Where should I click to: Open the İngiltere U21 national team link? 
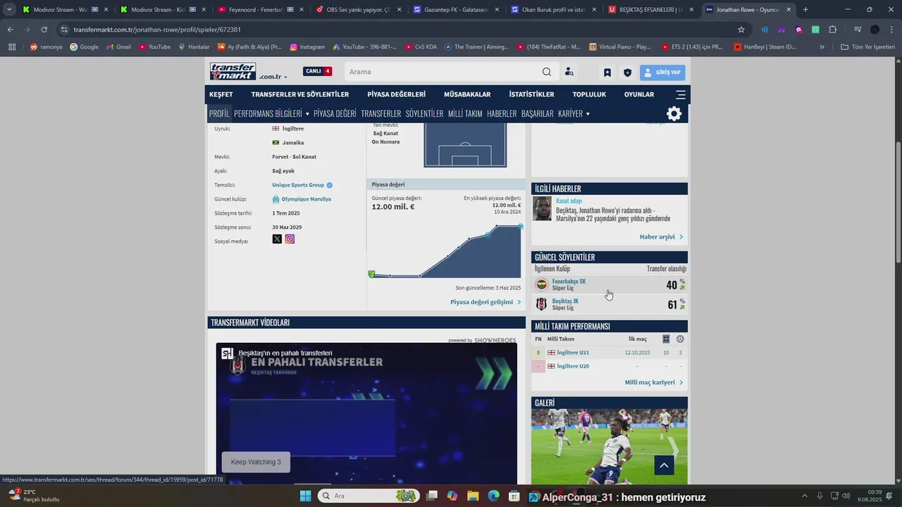pos(573,353)
